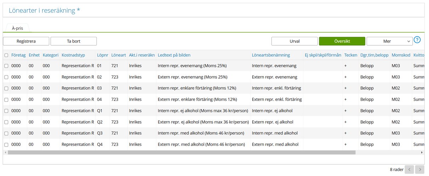Click the Momskod column header

coord(401,55)
